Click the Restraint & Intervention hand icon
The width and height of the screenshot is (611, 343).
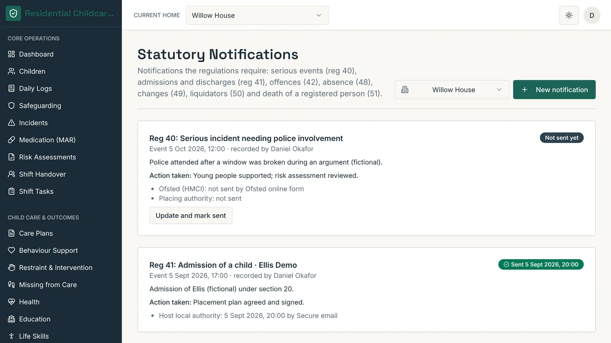click(x=11, y=268)
